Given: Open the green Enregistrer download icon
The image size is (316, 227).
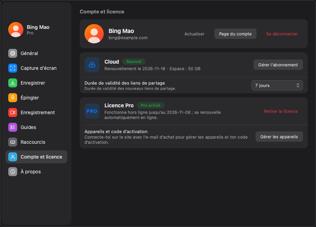Looking at the screenshot, I should pyautogui.click(x=13, y=83).
